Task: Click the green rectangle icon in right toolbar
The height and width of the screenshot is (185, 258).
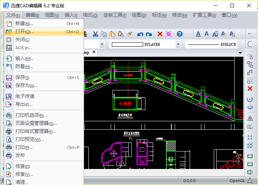Action: (250, 164)
